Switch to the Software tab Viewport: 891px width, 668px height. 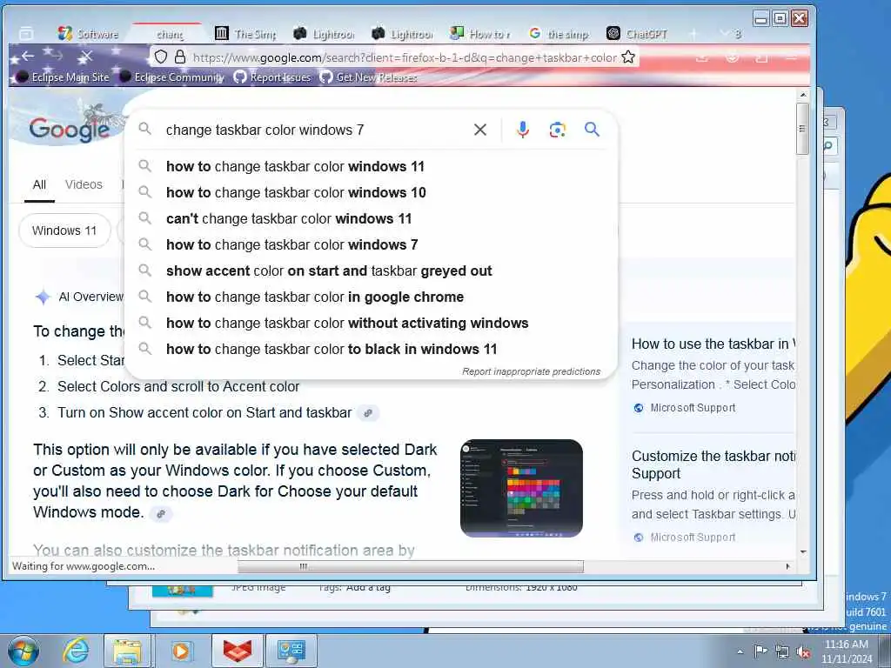(88, 34)
